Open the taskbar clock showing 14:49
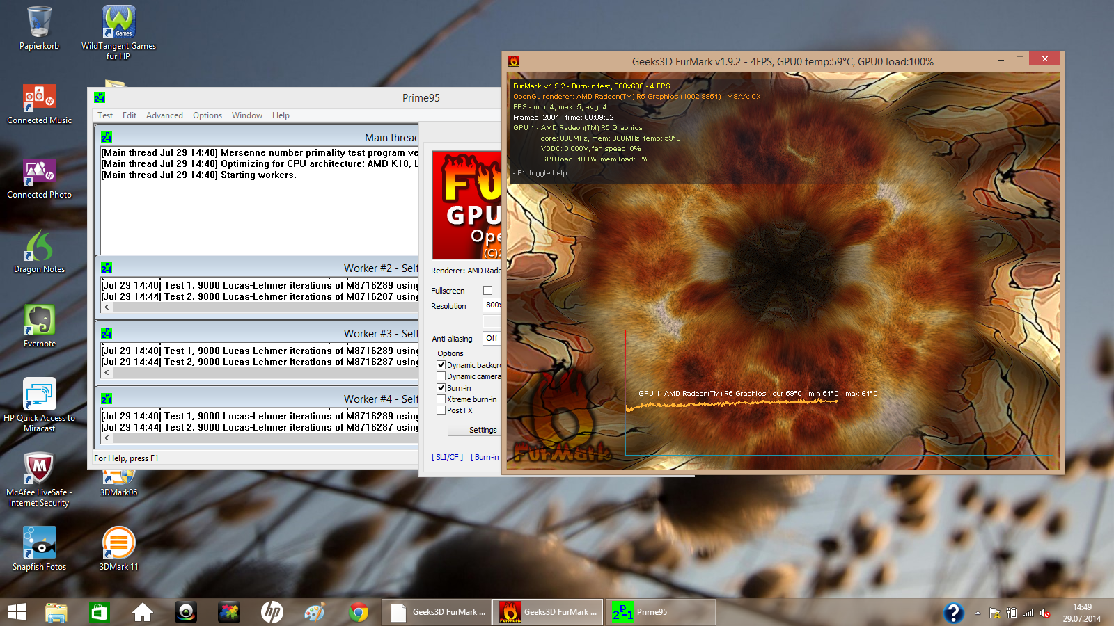1114x626 pixels. tap(1082, 613)
